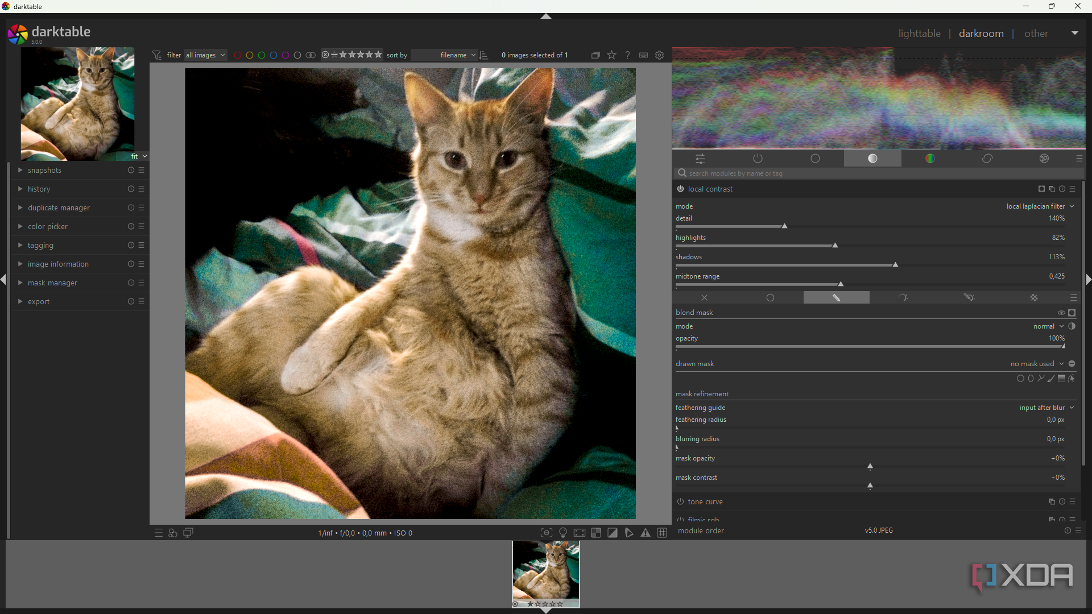Add path drawn mask shape
Image resolution: width=1092 pixels, height=614 pixels.
coord(1041,379)
